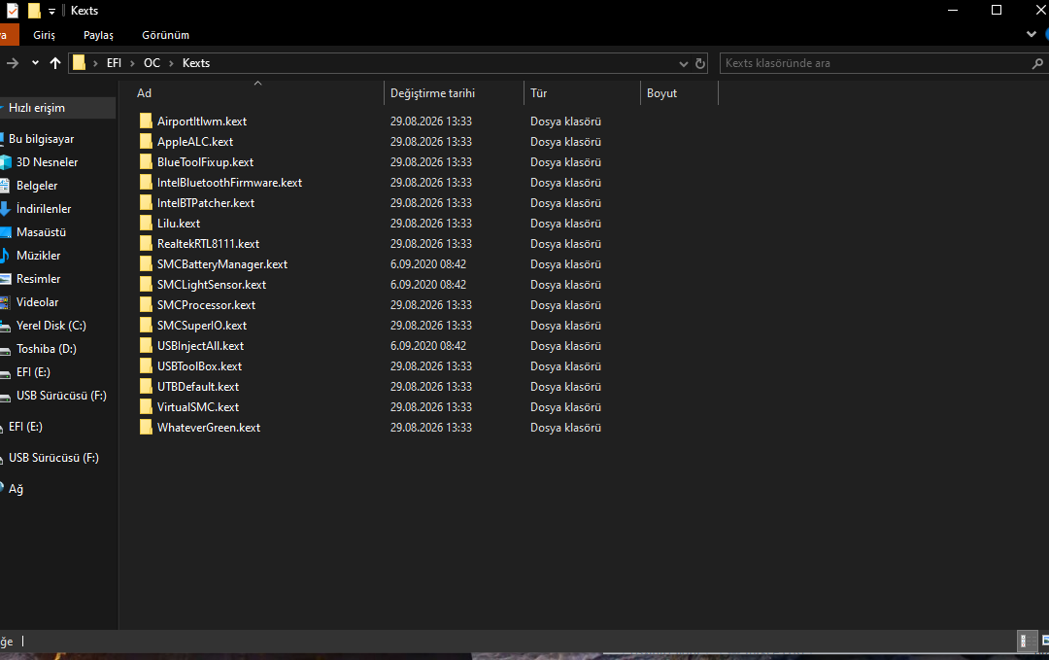Click the USBInjectAll.kext folder icon
This screenshot has width=1049, height=660.
pyautogui.click(x=146, y=345)
